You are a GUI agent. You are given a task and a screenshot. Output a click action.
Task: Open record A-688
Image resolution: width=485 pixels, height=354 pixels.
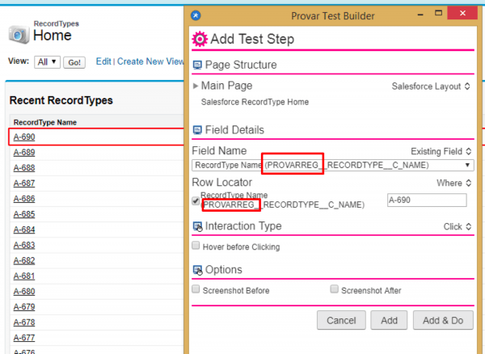(x=24, y=168)
